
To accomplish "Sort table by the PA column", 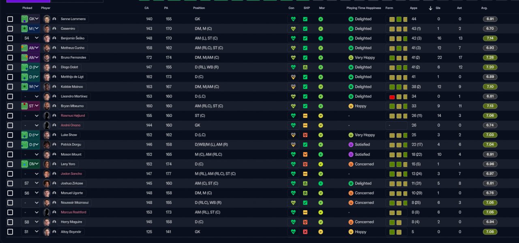I will [x=166, y=8].
